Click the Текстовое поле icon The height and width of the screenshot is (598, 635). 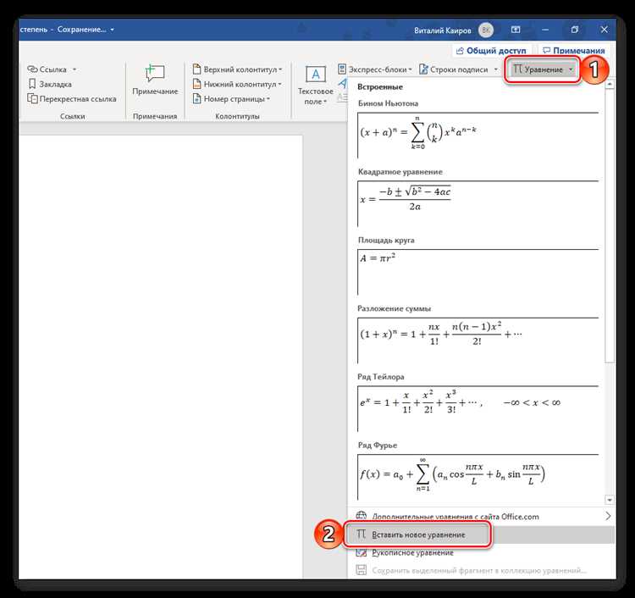[x=316, y=75]
